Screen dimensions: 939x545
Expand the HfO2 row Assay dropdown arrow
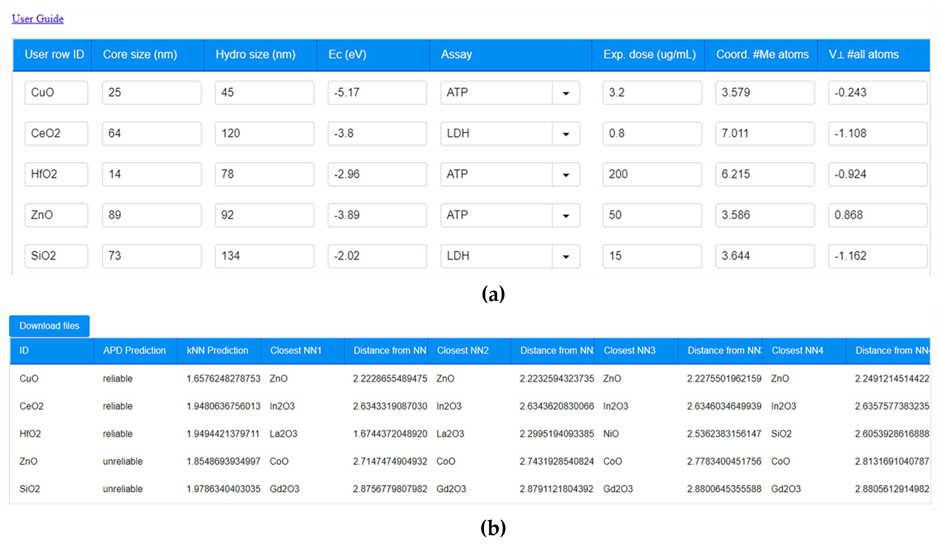pos(566,175)
